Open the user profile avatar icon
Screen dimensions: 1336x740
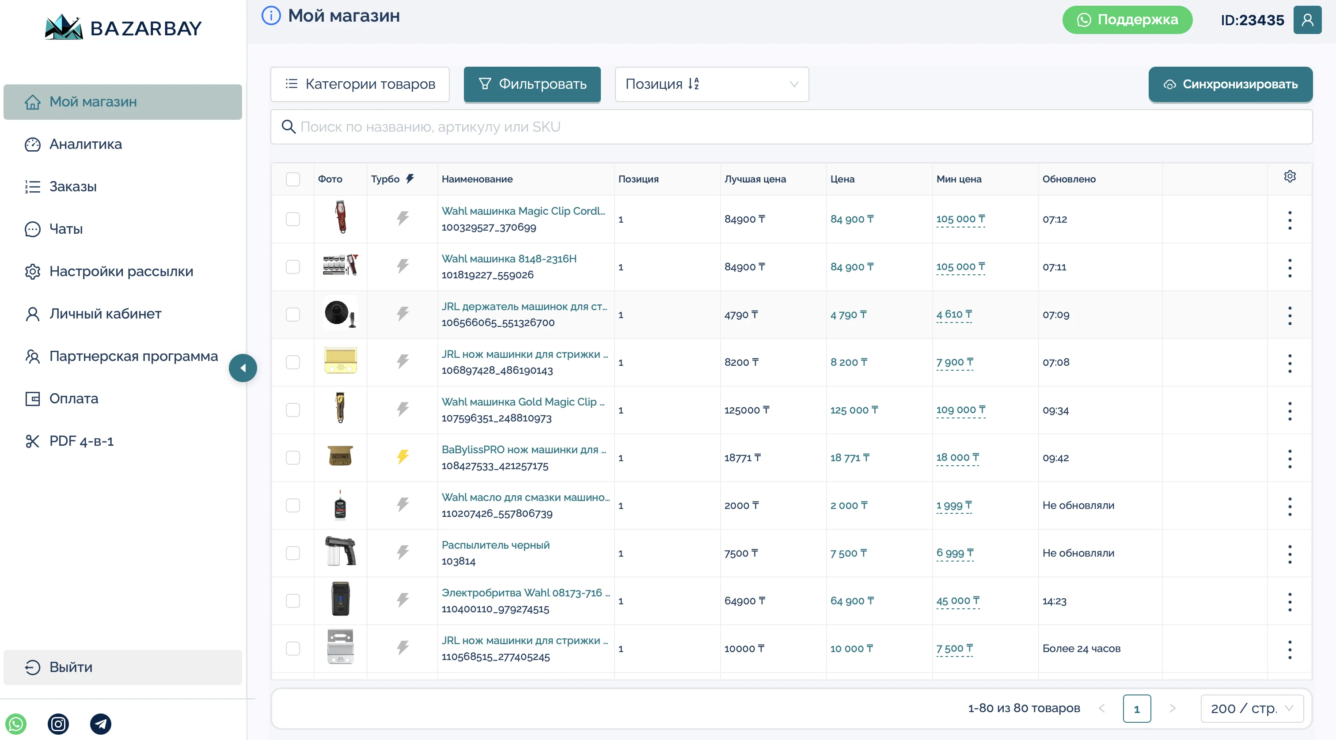(x=1307, y=20)
